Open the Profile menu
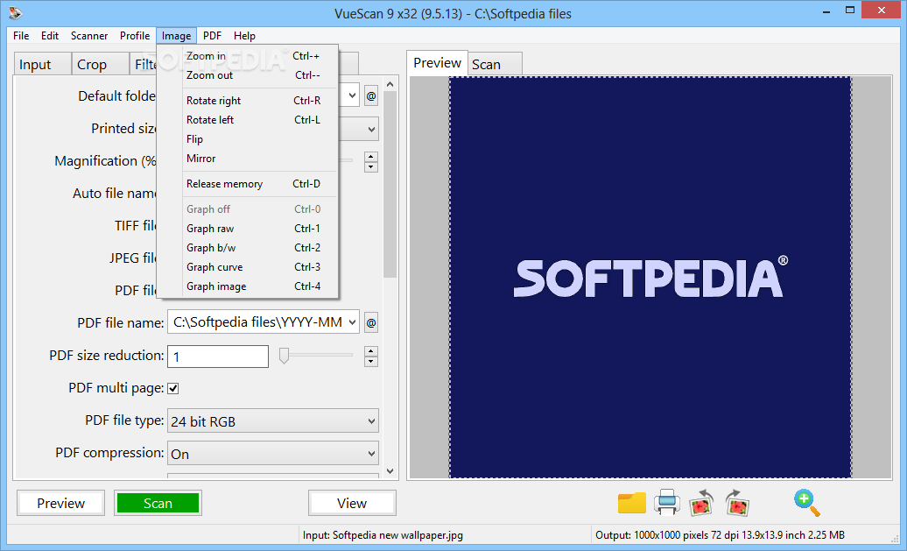The image size is (907, 551). (x=135, y=35)
